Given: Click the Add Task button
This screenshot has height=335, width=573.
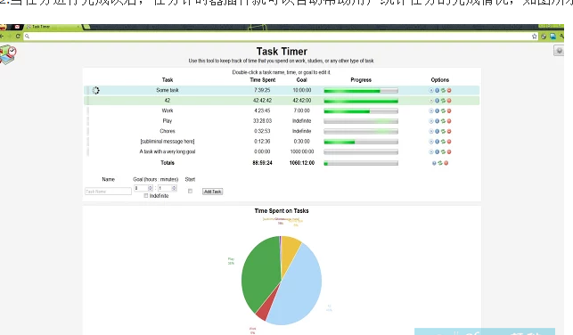Looking at the screenshot, I should pos(212,192).
